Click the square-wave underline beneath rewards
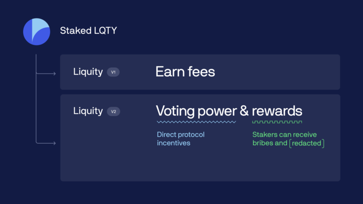This screenshot has width=363, height=204. coord(277,122)
